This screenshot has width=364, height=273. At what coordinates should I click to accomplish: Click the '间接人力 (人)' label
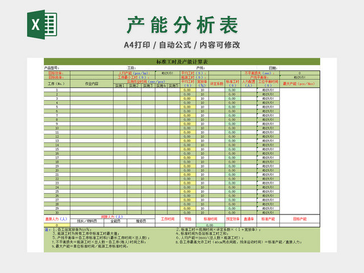tap(113, 217)
